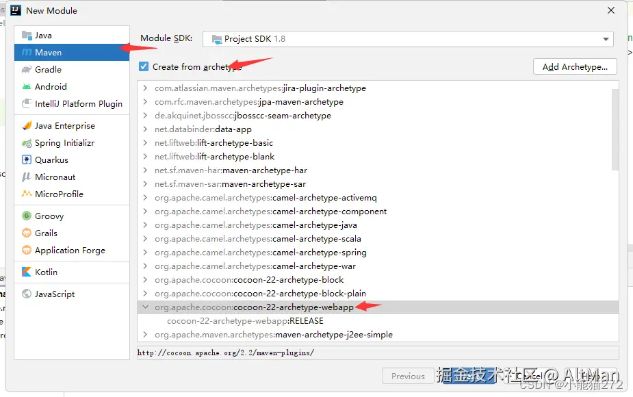Viewport: 633px width, 397px height.
Task: Click the Quarkus icon
Action: pyautogui.click(x=27, y=160)
